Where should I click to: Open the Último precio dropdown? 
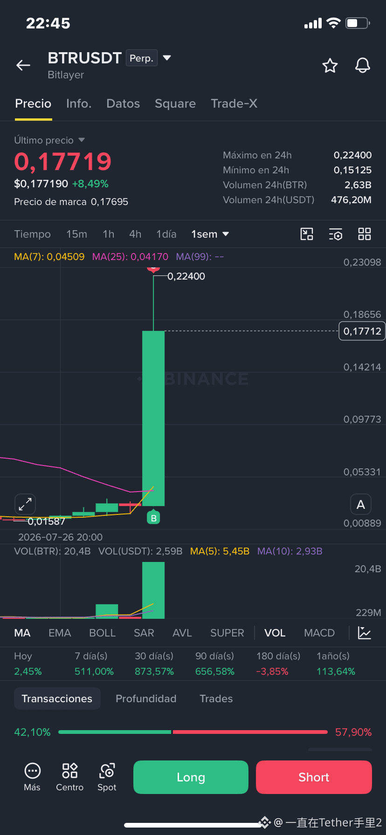[82, 140]
